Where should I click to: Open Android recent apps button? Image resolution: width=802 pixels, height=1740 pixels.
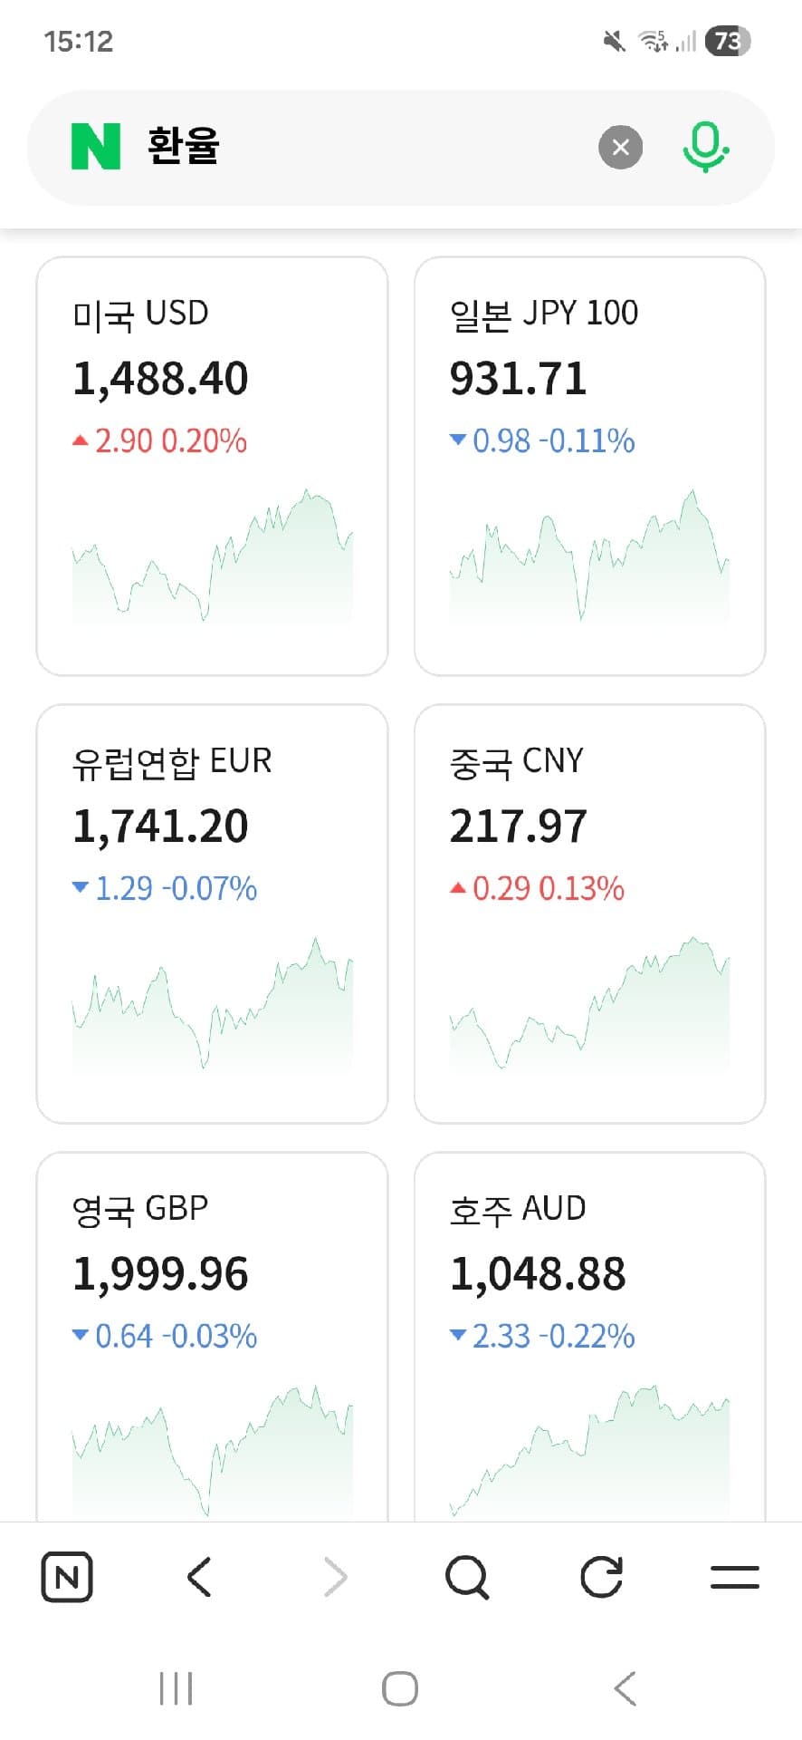(176, 1688)
